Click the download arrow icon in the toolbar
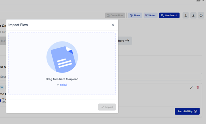 (193, 15)
